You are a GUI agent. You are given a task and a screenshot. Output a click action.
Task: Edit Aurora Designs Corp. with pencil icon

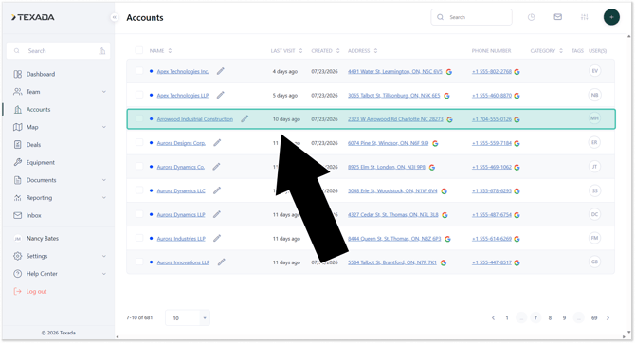click(217, 143)
